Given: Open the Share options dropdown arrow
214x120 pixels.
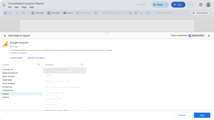Looking at the screenshot, I should 166,5.
